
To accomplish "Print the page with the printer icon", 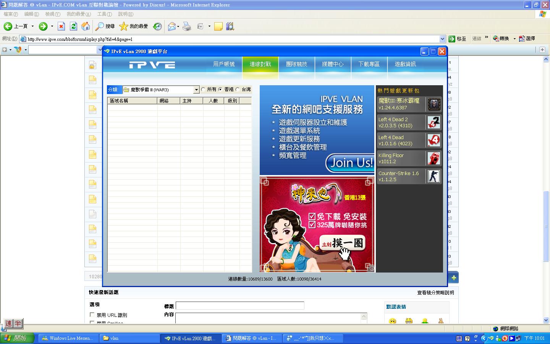I will 186,26.
